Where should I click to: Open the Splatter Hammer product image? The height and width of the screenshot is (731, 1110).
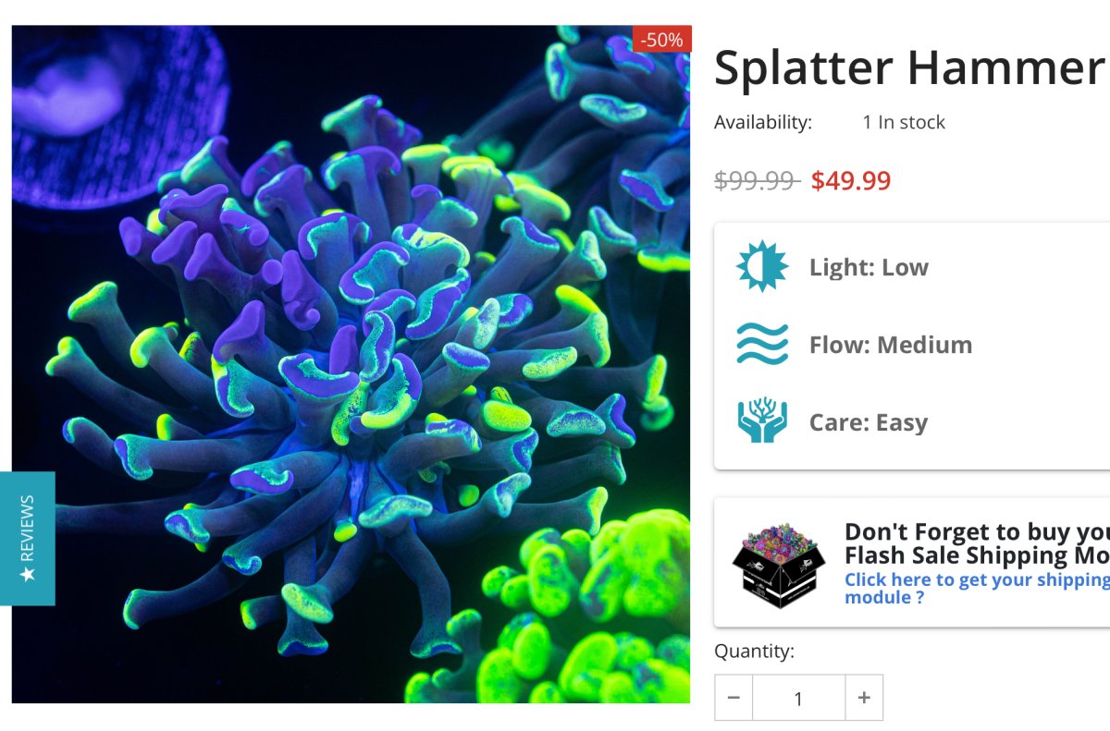click(x=351, y=364)
